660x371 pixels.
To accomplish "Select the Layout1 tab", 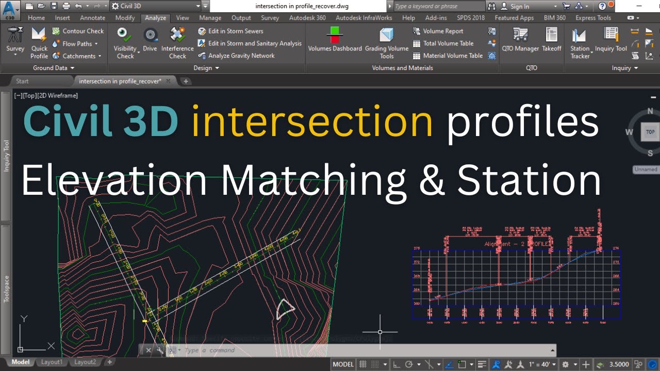I will click(x=52, y=362).
